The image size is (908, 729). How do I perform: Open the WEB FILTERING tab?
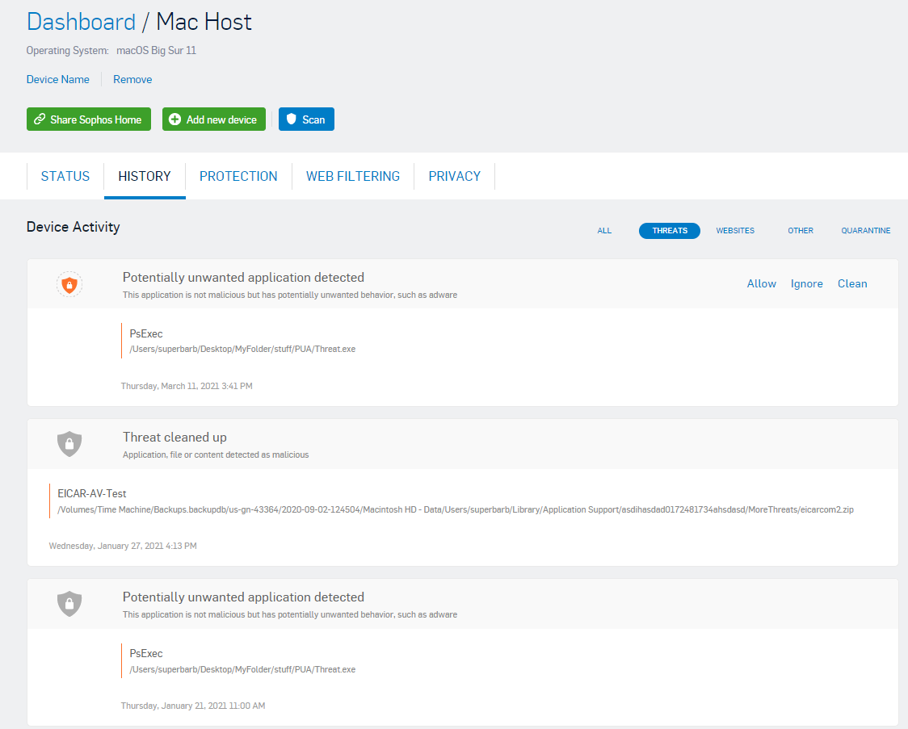point(353,176)
